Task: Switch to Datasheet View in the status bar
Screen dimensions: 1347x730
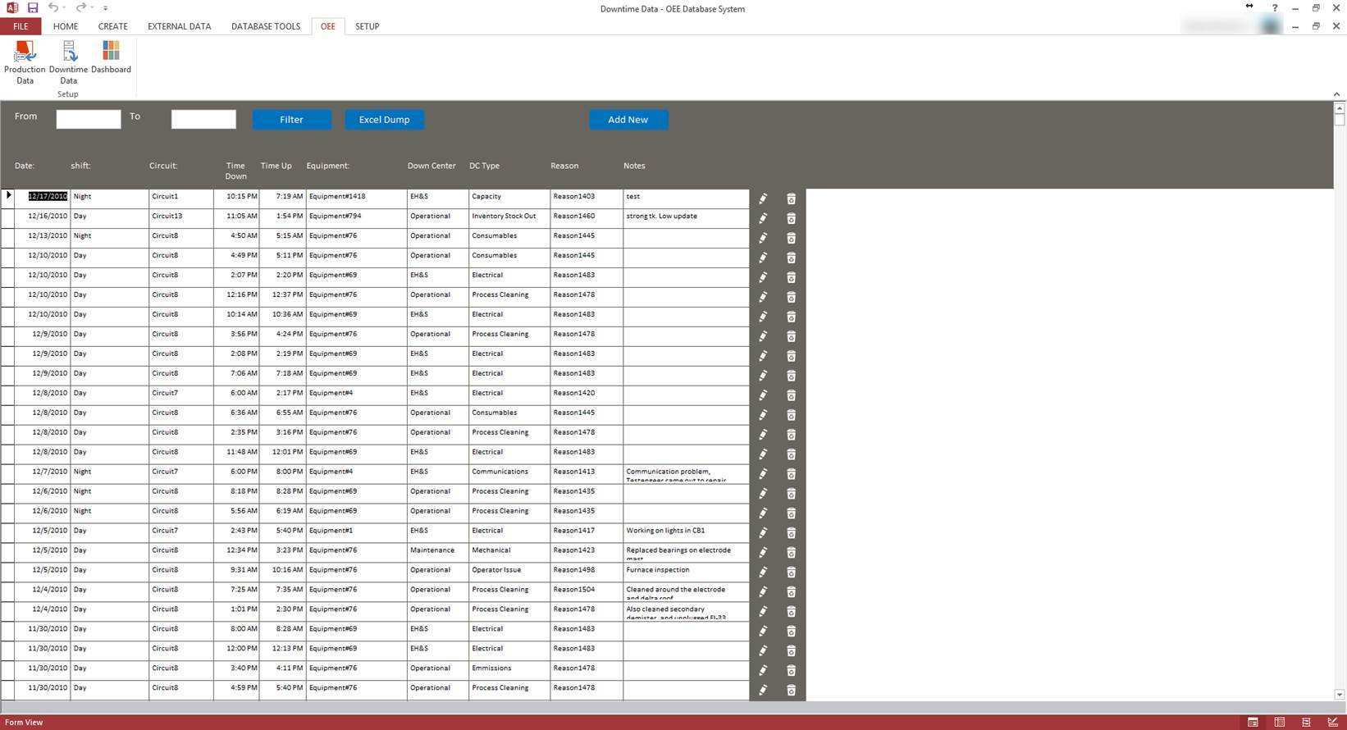Action: [x=1279, y=723]
